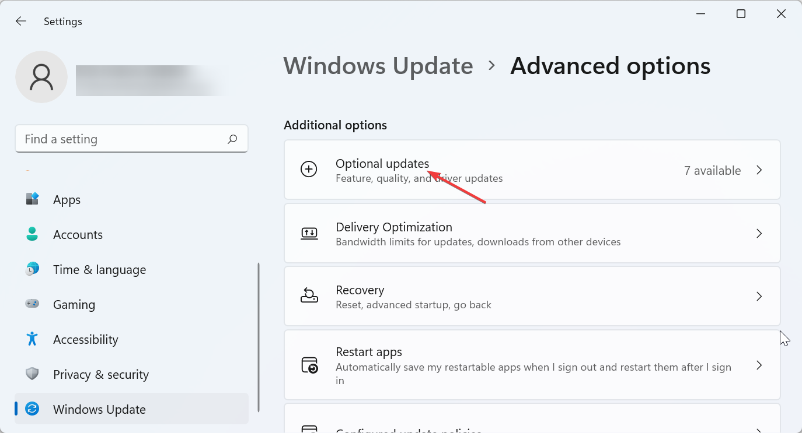This screenshot has width=802, height=433.
Task: Select the Gaming controller icon
Action: tap(32, 304)
